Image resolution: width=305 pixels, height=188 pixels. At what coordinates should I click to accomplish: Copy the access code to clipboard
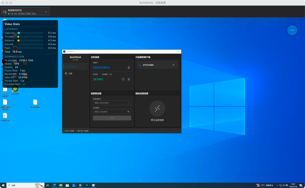129,79
